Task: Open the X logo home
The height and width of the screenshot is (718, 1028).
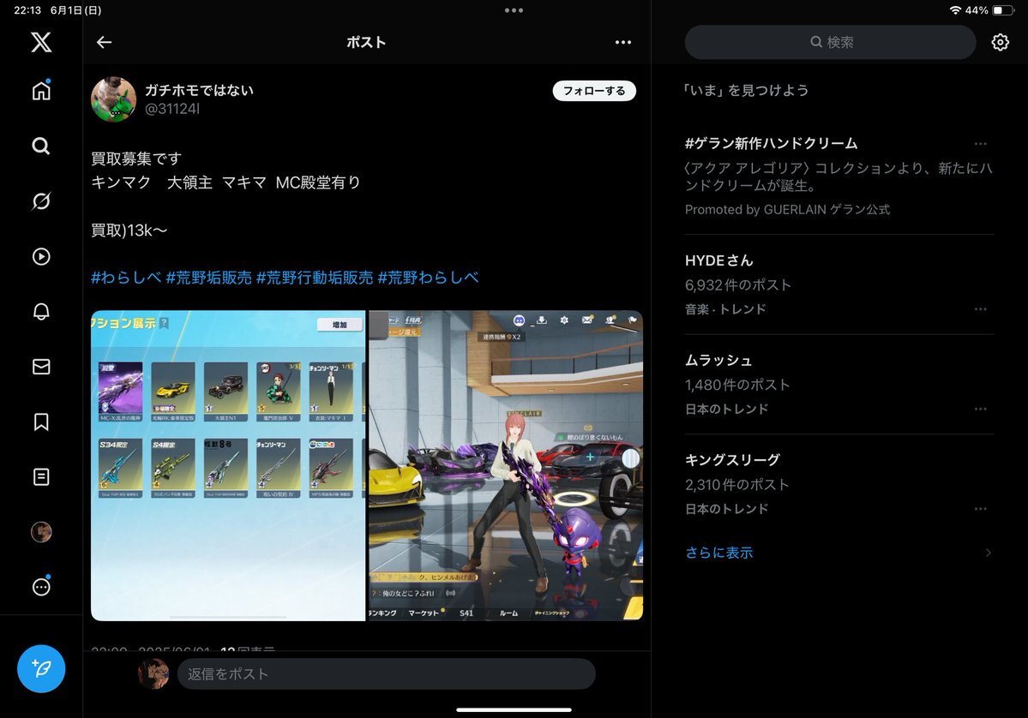Action: coord(41,42)
